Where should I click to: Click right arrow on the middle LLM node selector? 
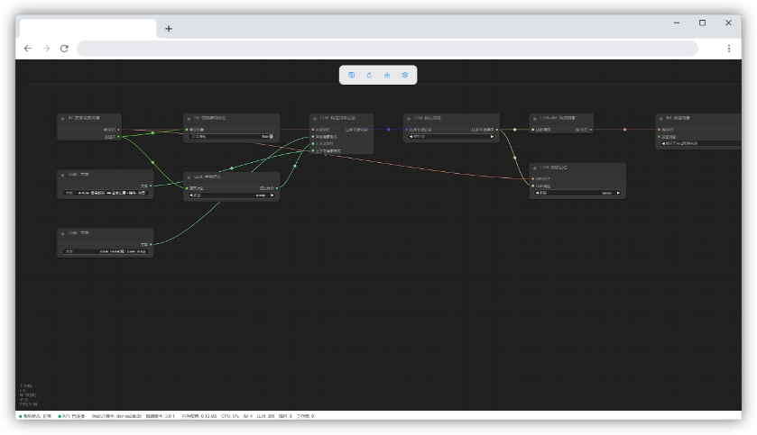pyautogui.click(x=272, y=195)
